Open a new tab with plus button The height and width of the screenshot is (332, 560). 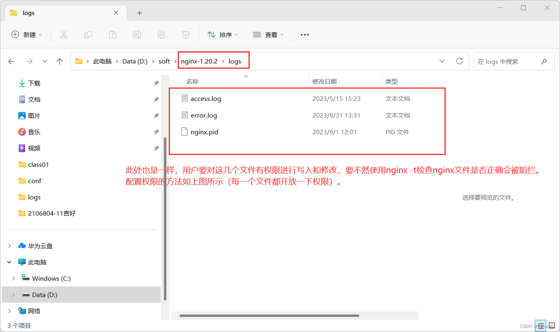tap(139, 13)
